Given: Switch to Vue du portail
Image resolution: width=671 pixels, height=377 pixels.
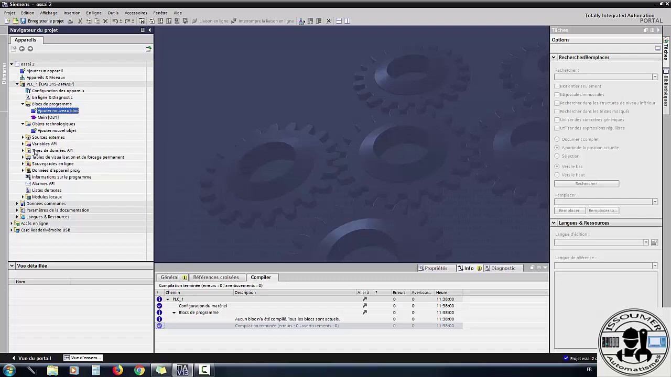Looking at the screenshot, I should [31, 358].
